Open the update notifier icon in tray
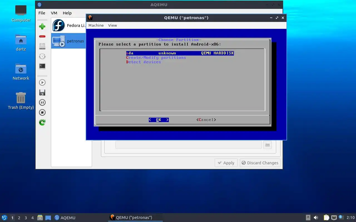Image resolution: width=356 pixels, height=222 pixels. tap(341, 218)
